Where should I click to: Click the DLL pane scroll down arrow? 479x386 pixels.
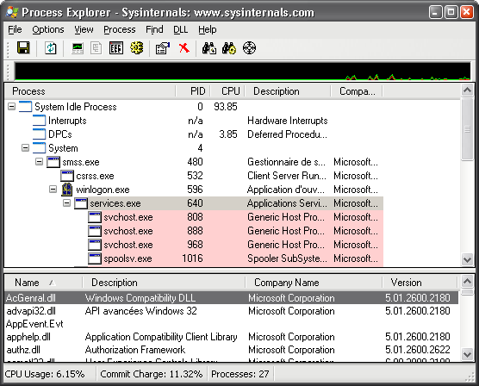[x=468, y=354]
